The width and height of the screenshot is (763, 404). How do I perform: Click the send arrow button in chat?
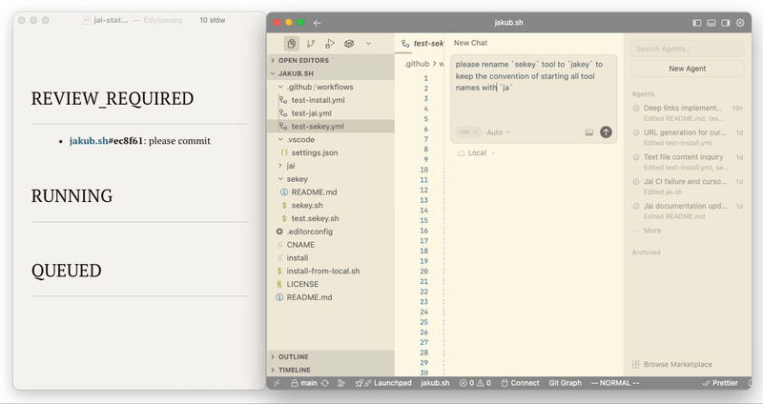[606, 132]
